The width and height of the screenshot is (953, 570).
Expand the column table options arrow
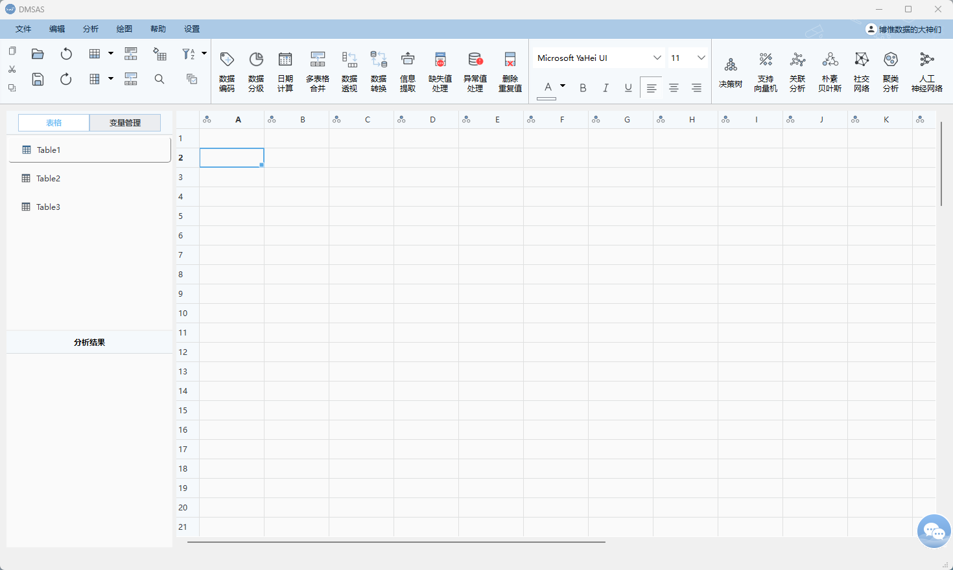[111, 78]
